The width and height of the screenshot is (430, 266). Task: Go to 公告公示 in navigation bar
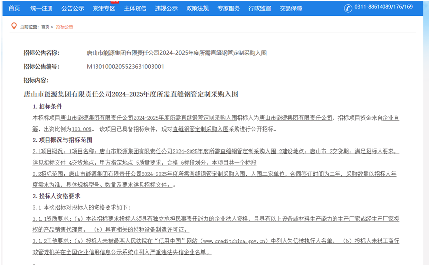73,8
